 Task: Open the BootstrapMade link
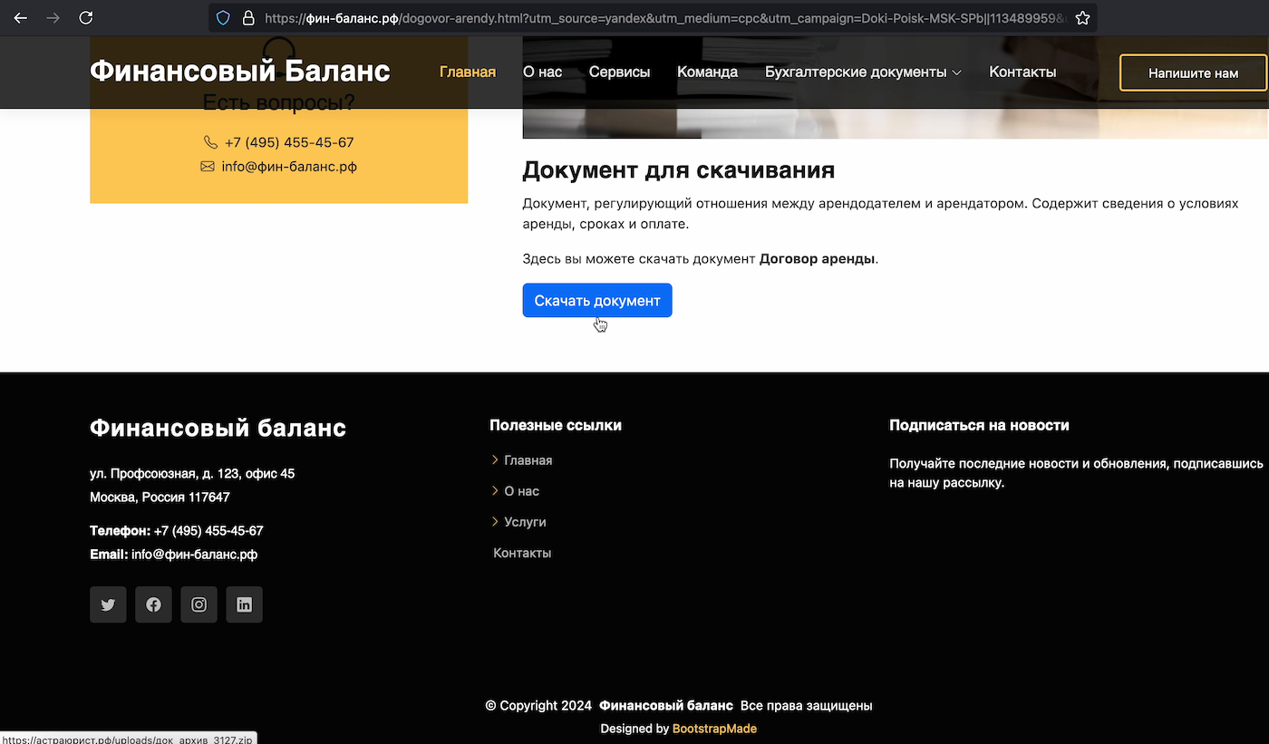pyautogui.click(x=714, y=729)
